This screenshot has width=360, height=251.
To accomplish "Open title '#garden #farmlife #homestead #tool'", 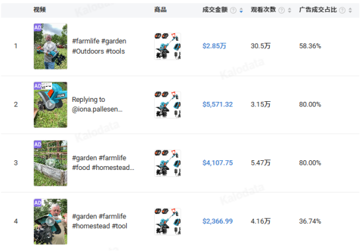I will pos(99,221).
